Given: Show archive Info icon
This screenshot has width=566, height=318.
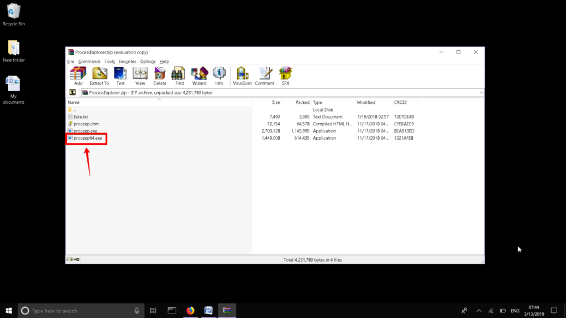Looking at the screenshot, I should click(219, 76).
